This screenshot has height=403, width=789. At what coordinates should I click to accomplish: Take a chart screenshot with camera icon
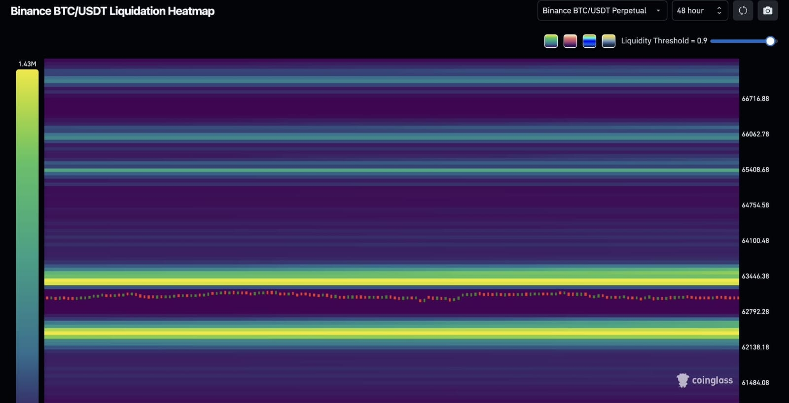[768, 11]
